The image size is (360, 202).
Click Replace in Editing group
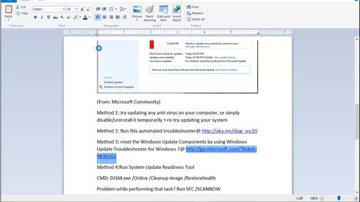pyautogui.click(x=195, y=13)
